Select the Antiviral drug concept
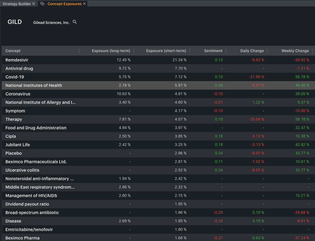This screenshot has width=315, height=241. click(19, 68)
